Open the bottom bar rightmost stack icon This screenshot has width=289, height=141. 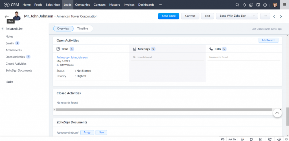(x=286, y=139)
